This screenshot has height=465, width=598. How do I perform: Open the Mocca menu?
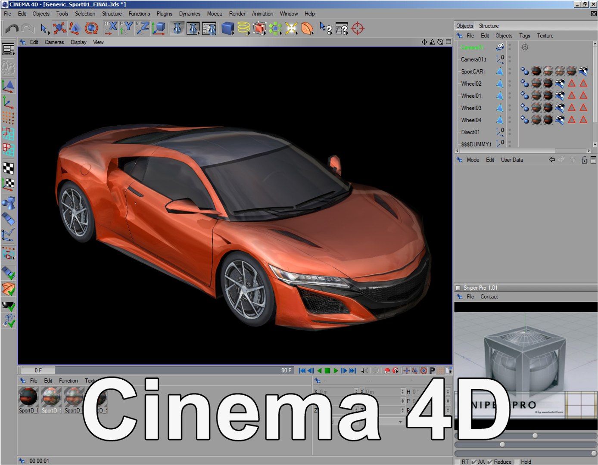tap(215, 14)
